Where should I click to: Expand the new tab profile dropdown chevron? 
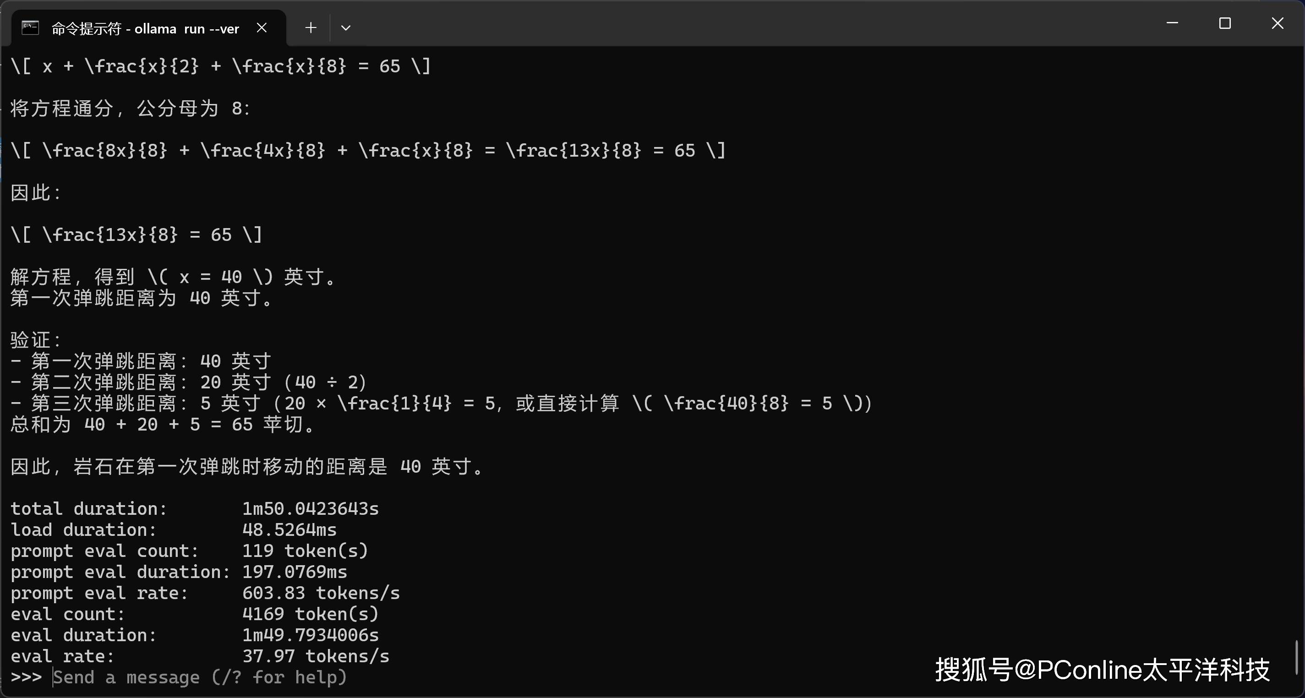point(345,28)
